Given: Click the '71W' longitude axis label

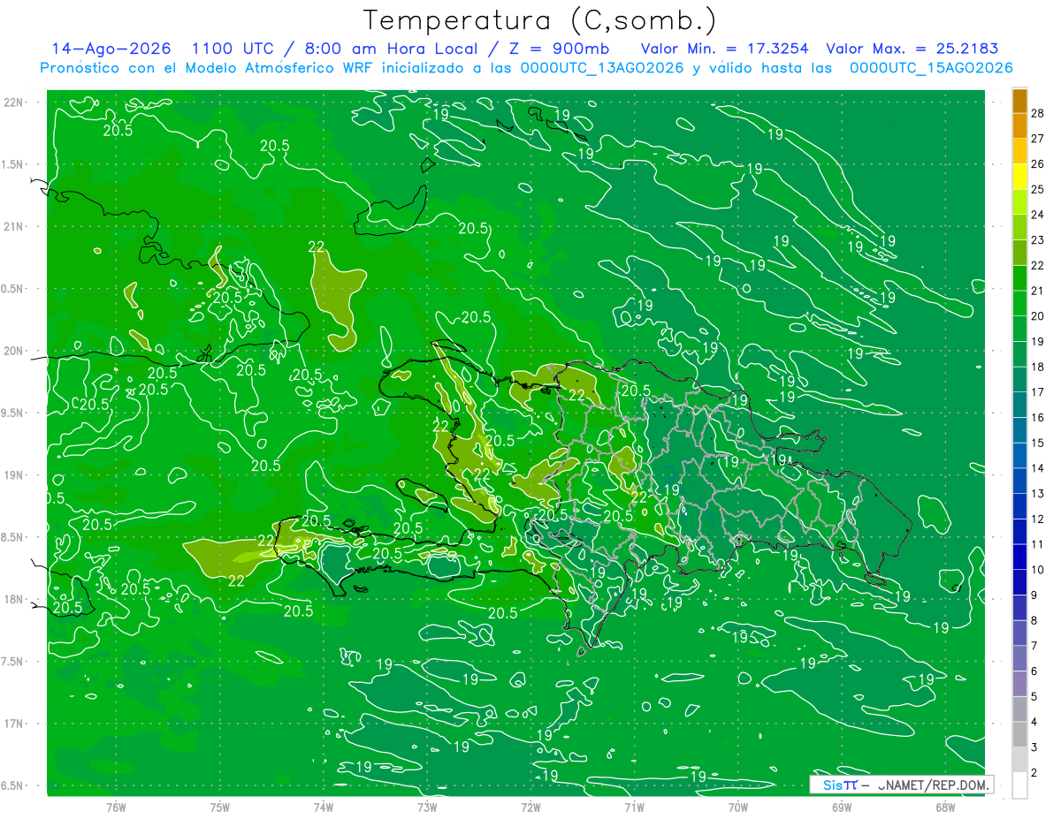Looking at the screenshot, I should pos(634,808).
